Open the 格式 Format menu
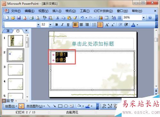 71,11
